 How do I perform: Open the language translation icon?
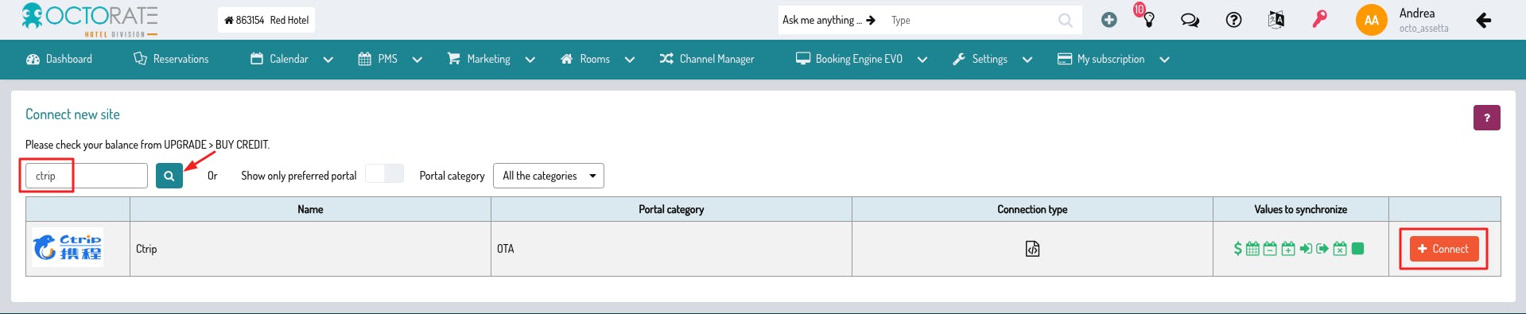[1276, 20]
